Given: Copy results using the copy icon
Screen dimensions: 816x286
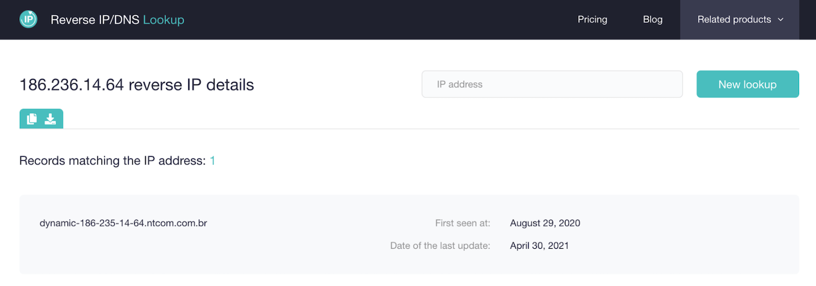Looking at the screenshot, I should pos(32,119).
